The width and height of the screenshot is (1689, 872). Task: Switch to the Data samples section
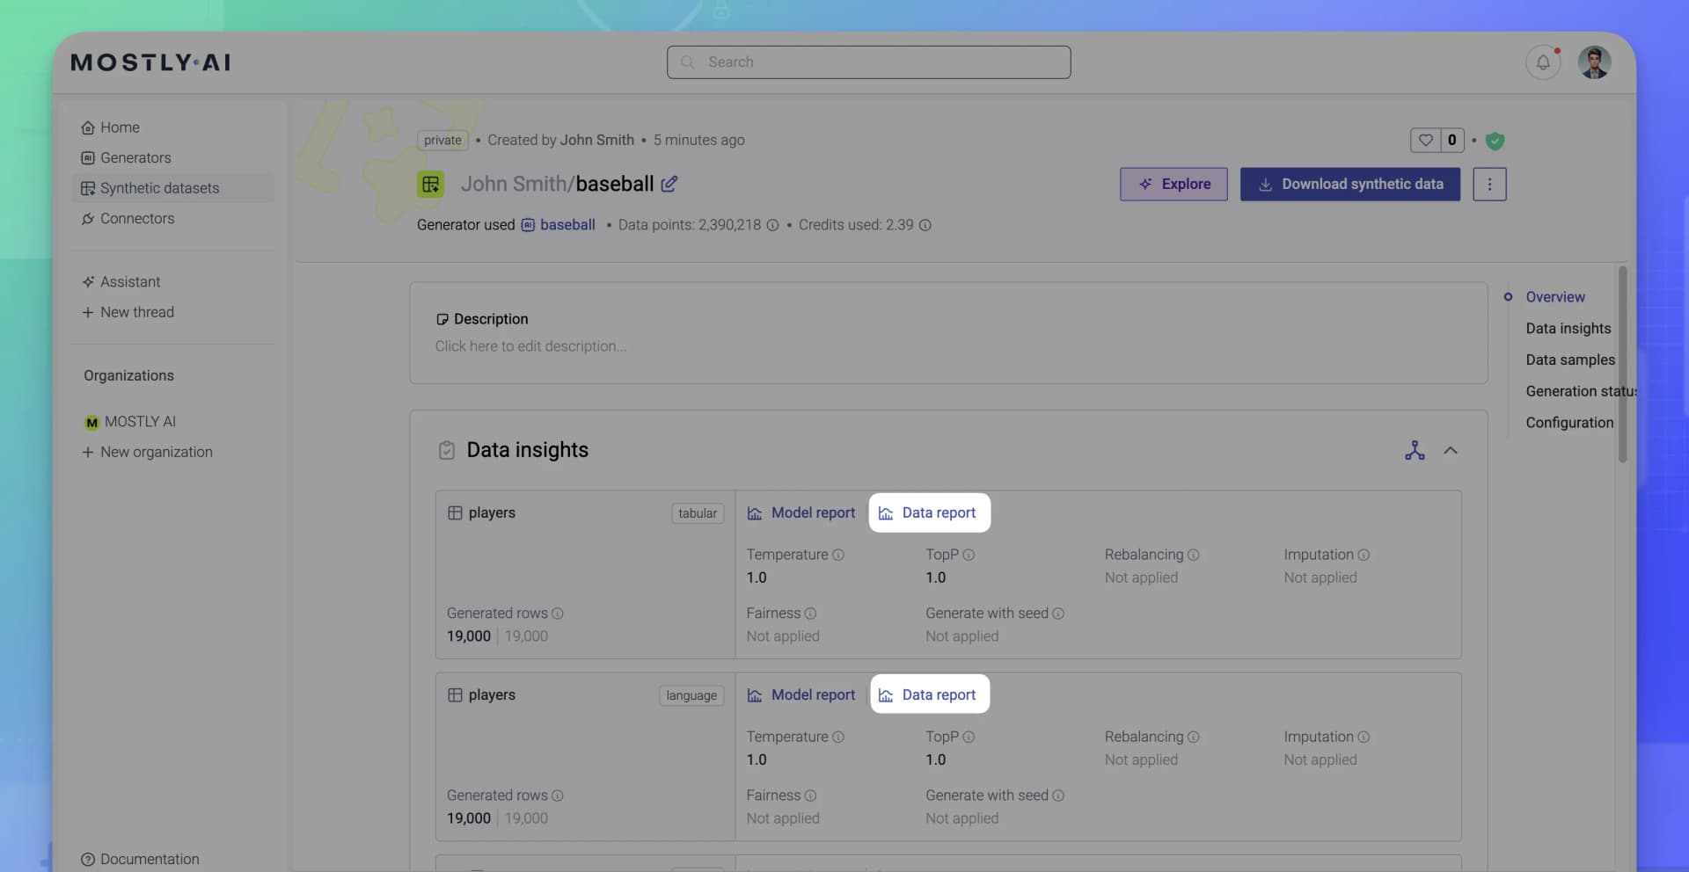1570,360
